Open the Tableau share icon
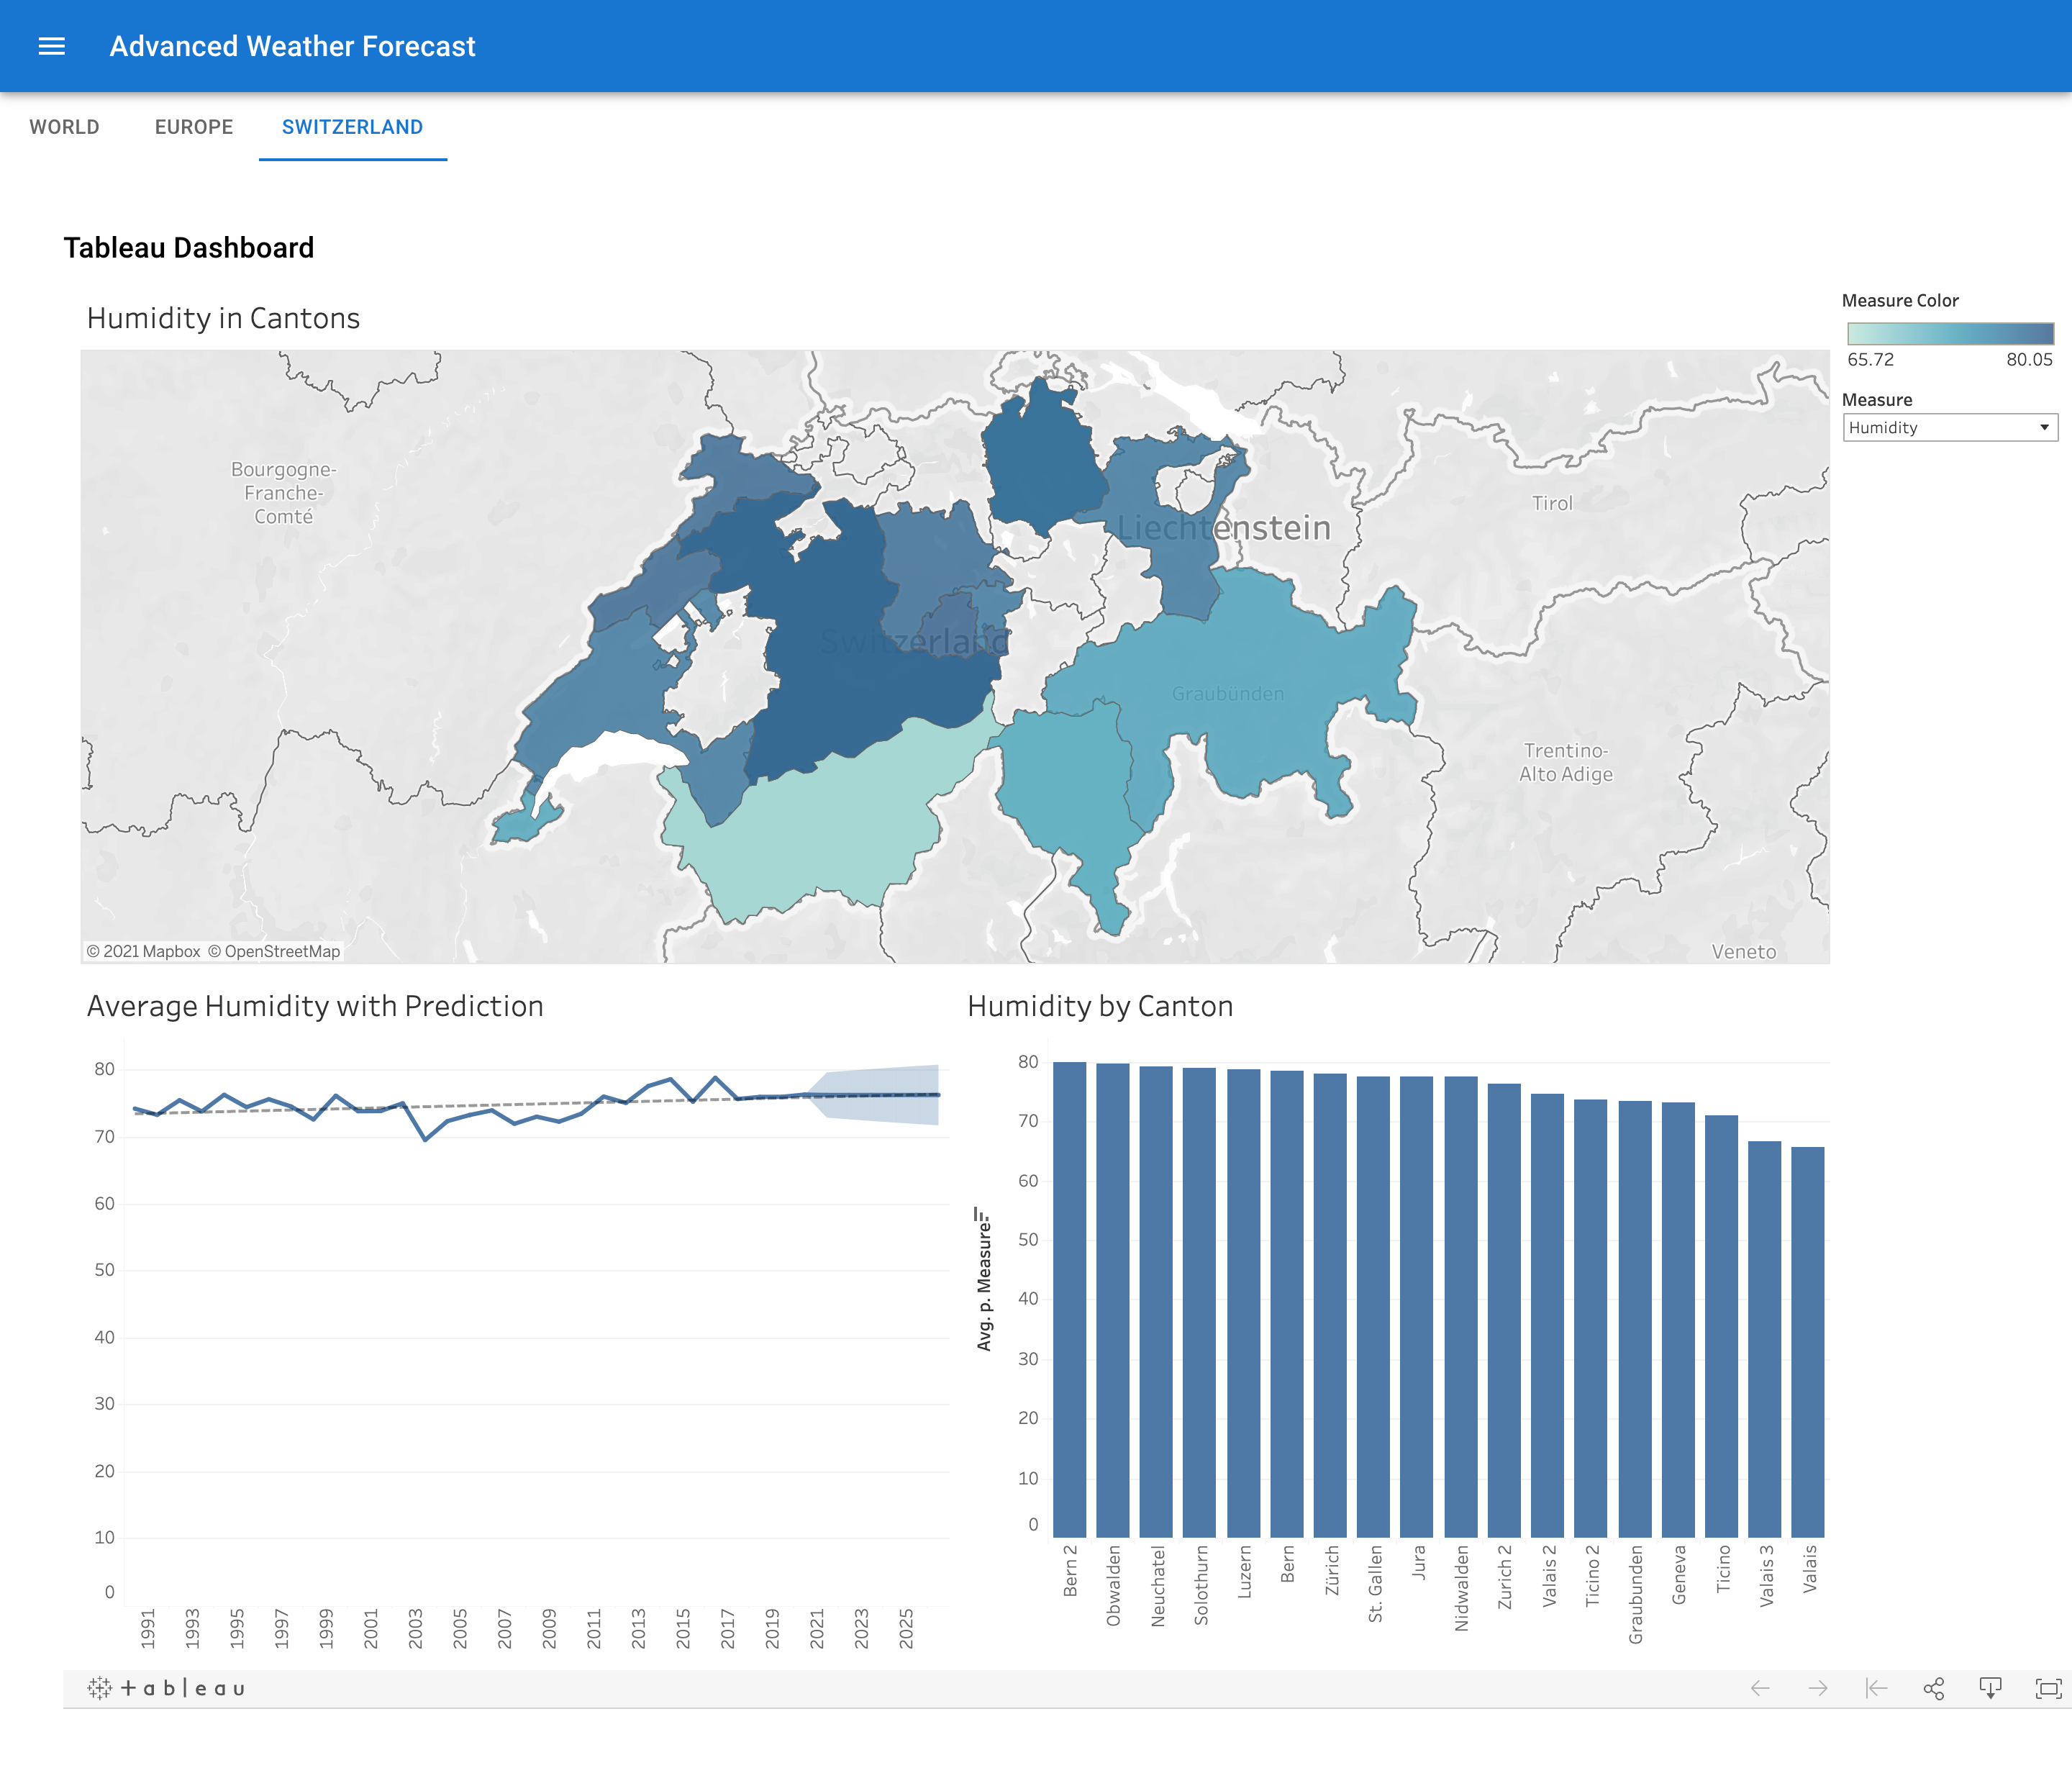Viewport: 2072px width, 1773px height. 1933,1689
